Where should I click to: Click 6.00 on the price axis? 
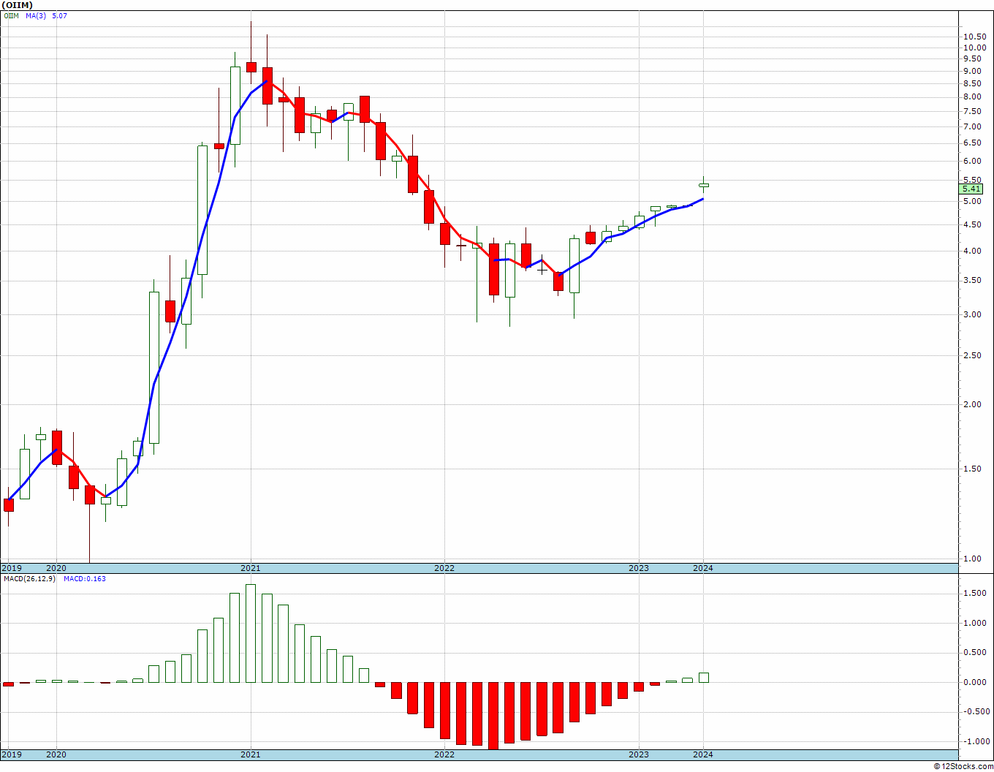[x=971, y=161]
